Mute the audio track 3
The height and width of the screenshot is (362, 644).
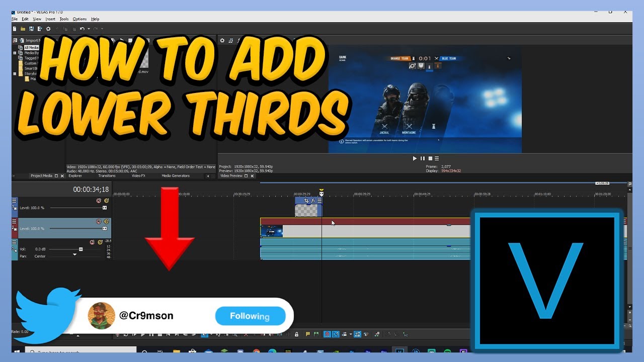(x=92, y=242)
